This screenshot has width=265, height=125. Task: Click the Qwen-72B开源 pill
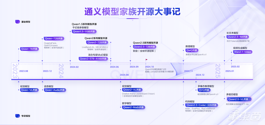click(x=54, y=39)
